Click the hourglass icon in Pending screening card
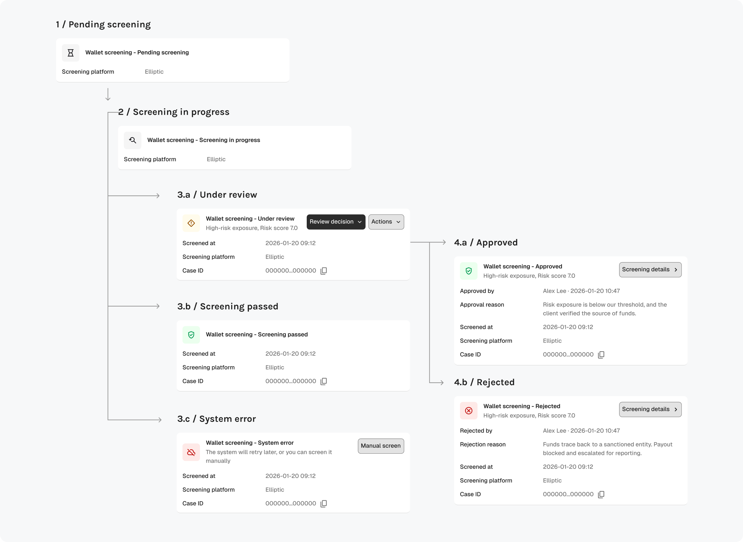The width and height of the screenshot is (743, 542). pyautogui.click(x=71, y=53)
